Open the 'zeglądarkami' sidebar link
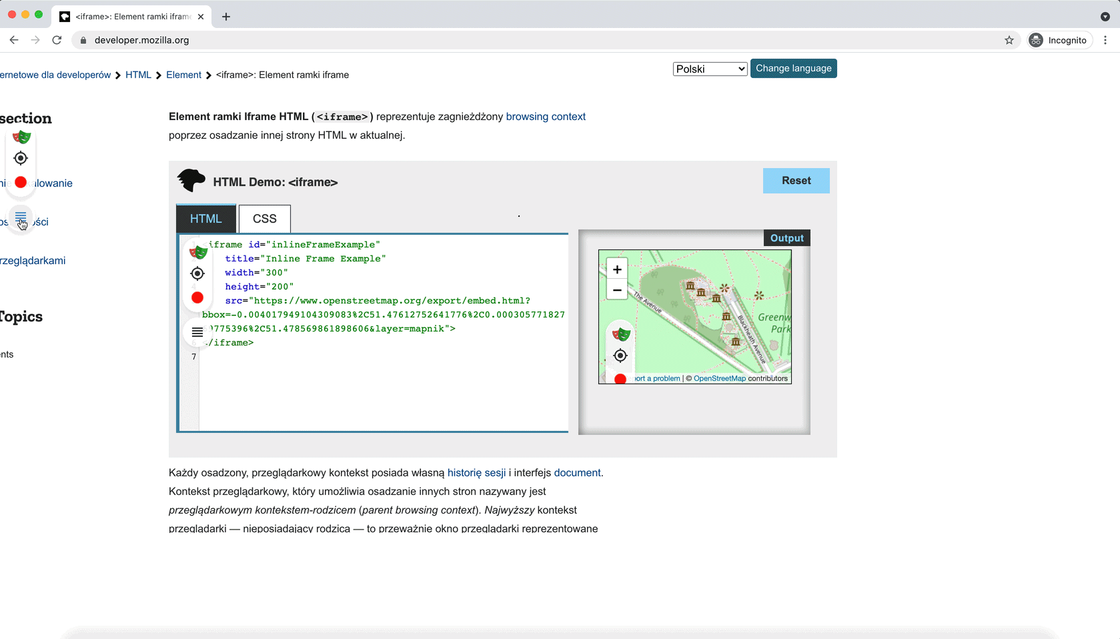The height and width of the screenshot is (639, 1120). (x=33, y=261)
